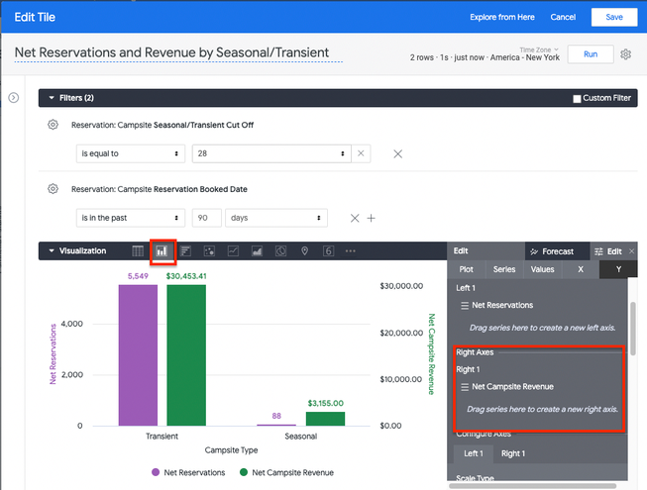The height and width of the screenshot is (490, 647).
Task: Select the area chart visualization icon
Action: [x=257, y=251]
